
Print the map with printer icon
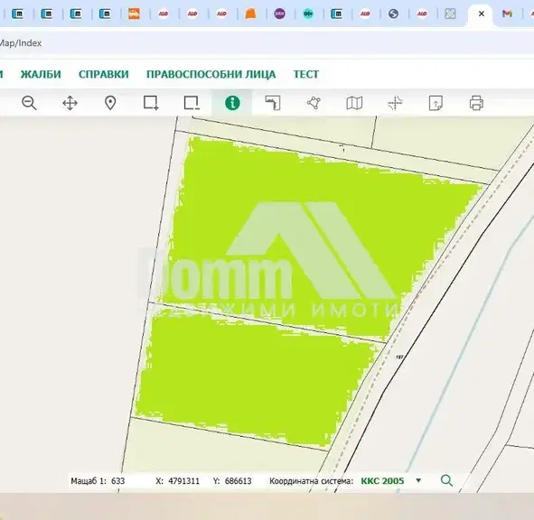(476, 103)
